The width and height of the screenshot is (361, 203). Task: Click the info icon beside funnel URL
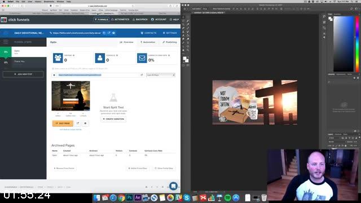[113, 33]
